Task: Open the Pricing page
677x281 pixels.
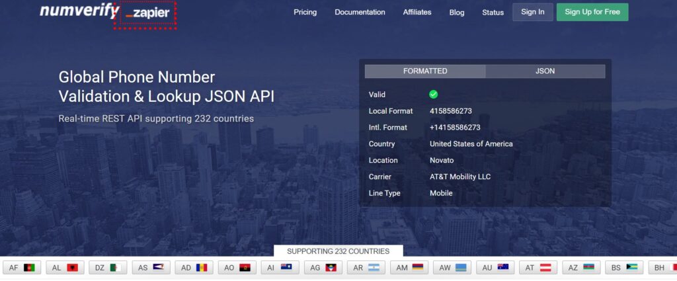Action: [305, 12]
